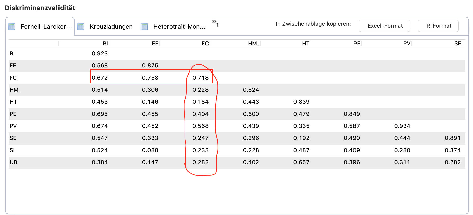Click cell value 0.384
The height and width of the screenshot is (215, 473).
(100, 162)
